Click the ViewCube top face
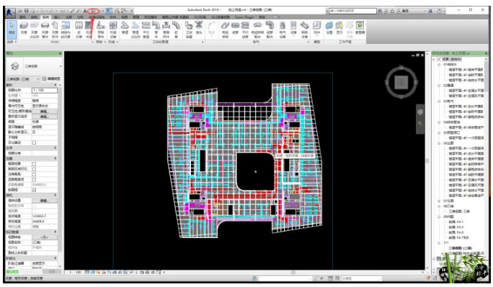This screenshot has width=493, height=287. 401,82
